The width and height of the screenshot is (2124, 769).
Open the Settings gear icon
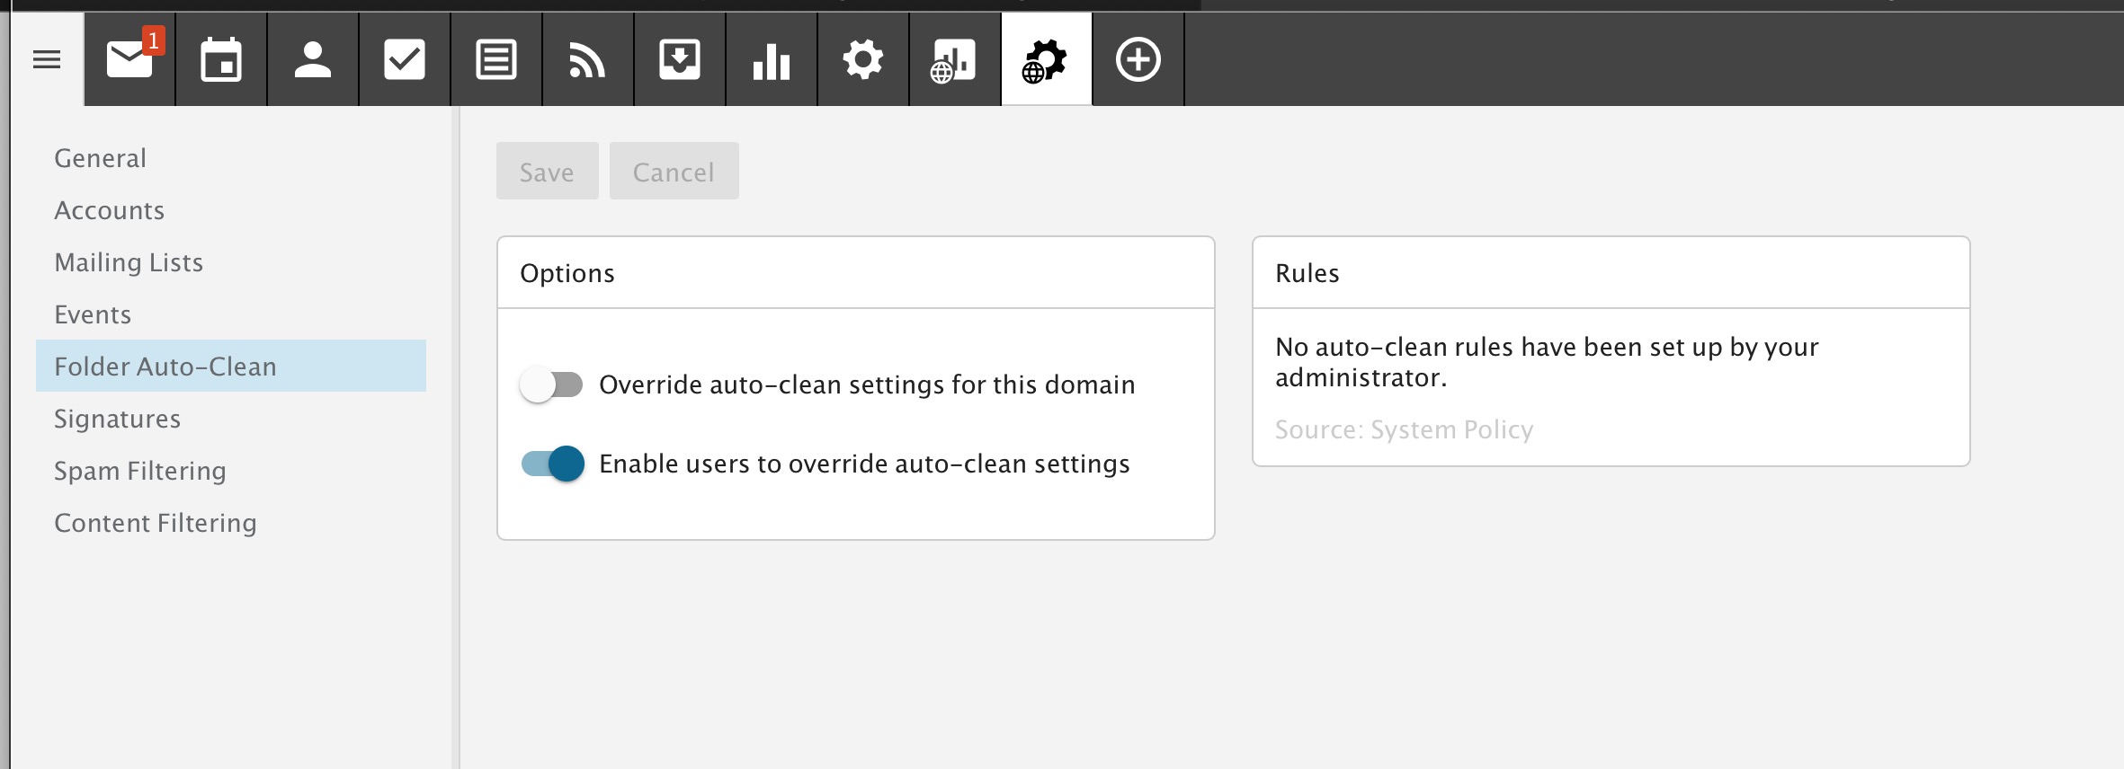tap(863, 60)
